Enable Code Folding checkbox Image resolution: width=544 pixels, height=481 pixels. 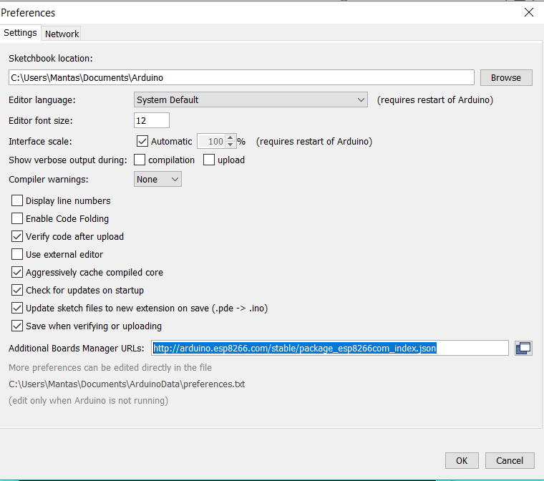[x=17, y=218]
